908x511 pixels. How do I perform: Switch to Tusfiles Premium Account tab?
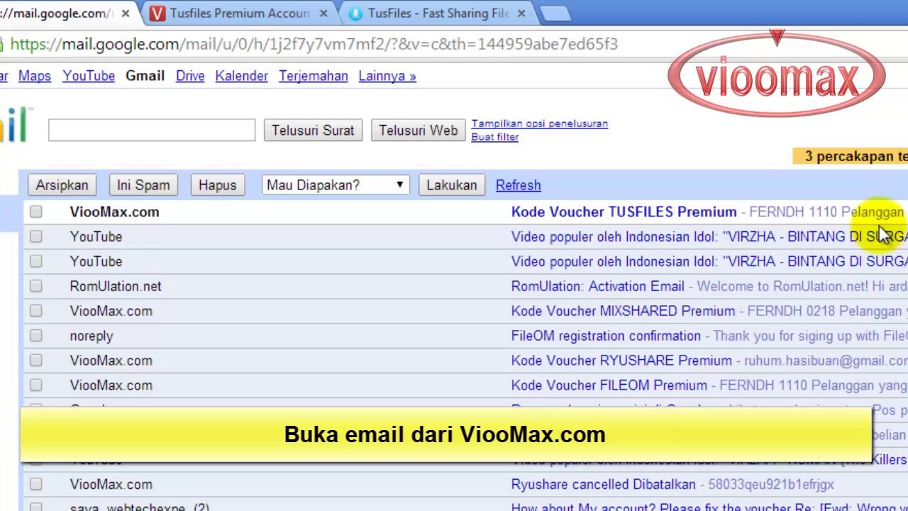point(239,13)
